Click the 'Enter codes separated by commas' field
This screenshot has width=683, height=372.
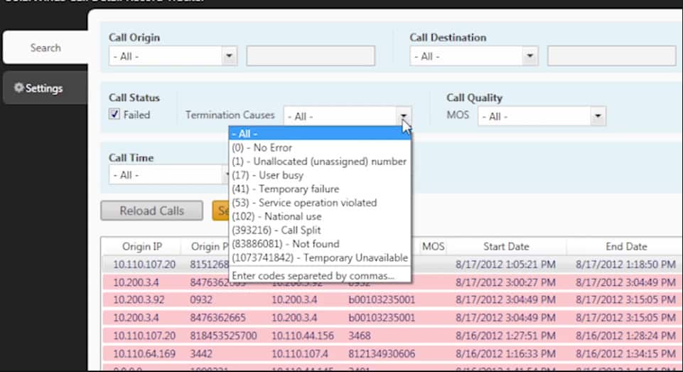click(x=320, y=275)
